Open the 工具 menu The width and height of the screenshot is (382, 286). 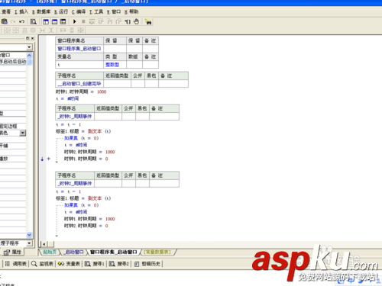[x=96, y=11]
